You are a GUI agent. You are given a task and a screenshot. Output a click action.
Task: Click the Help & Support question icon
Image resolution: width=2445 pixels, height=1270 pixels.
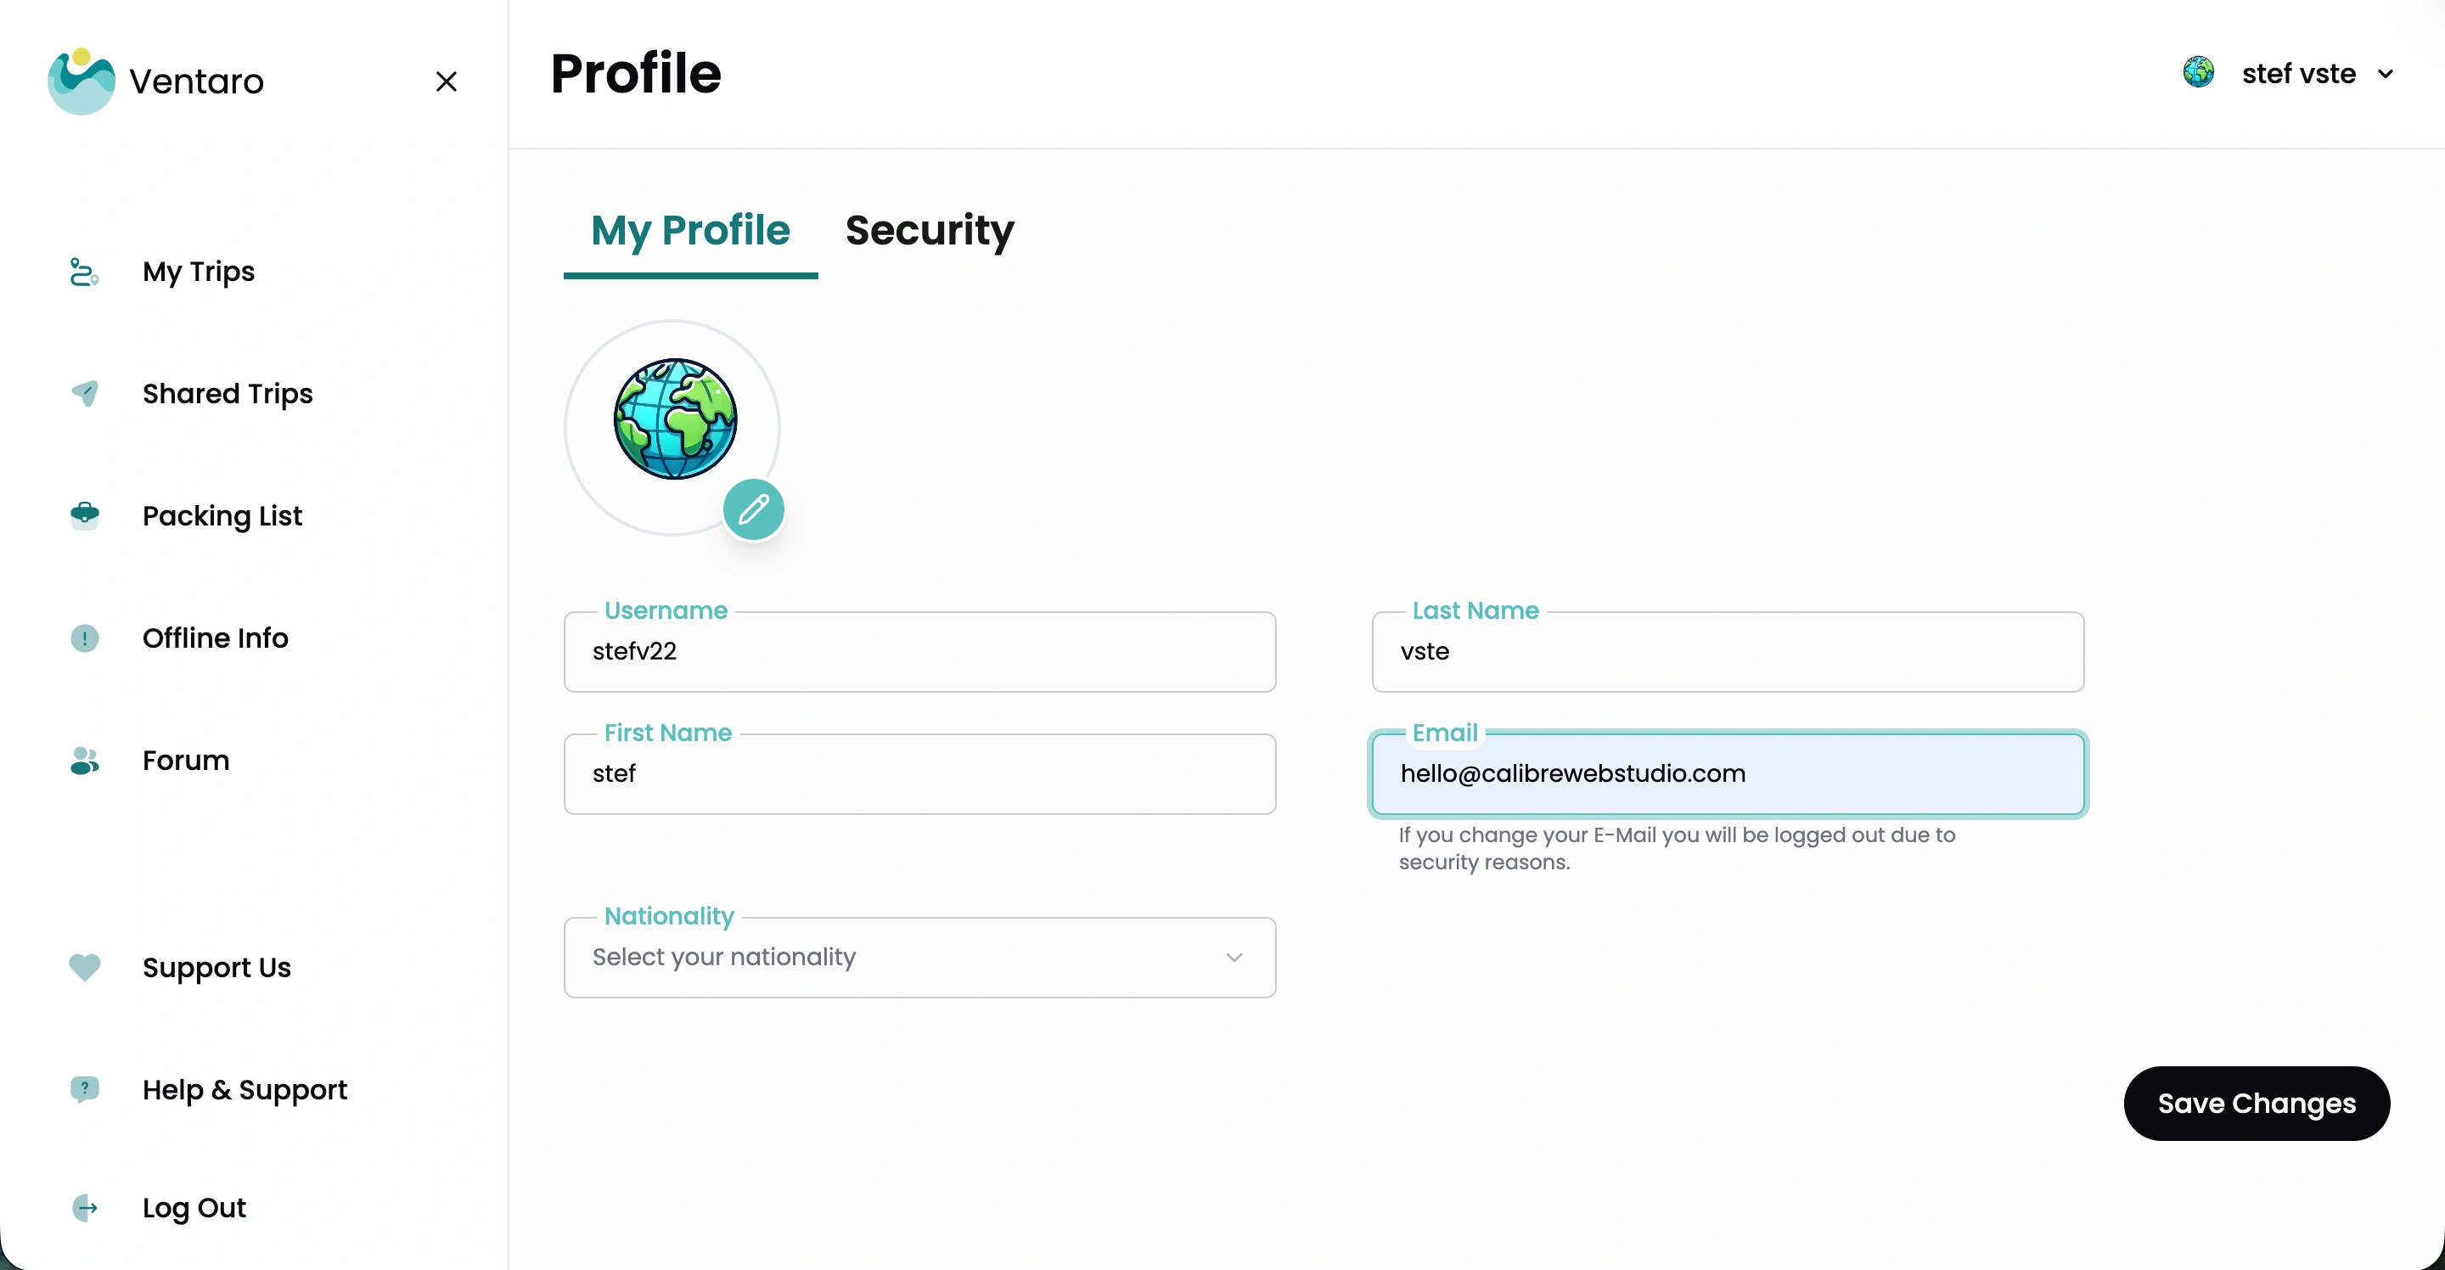pos(85,1088)
